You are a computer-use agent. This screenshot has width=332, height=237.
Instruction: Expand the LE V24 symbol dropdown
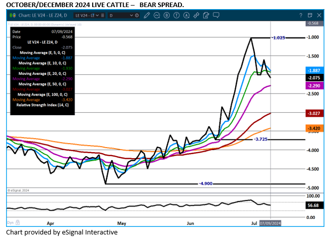click(x=97, y=16)
